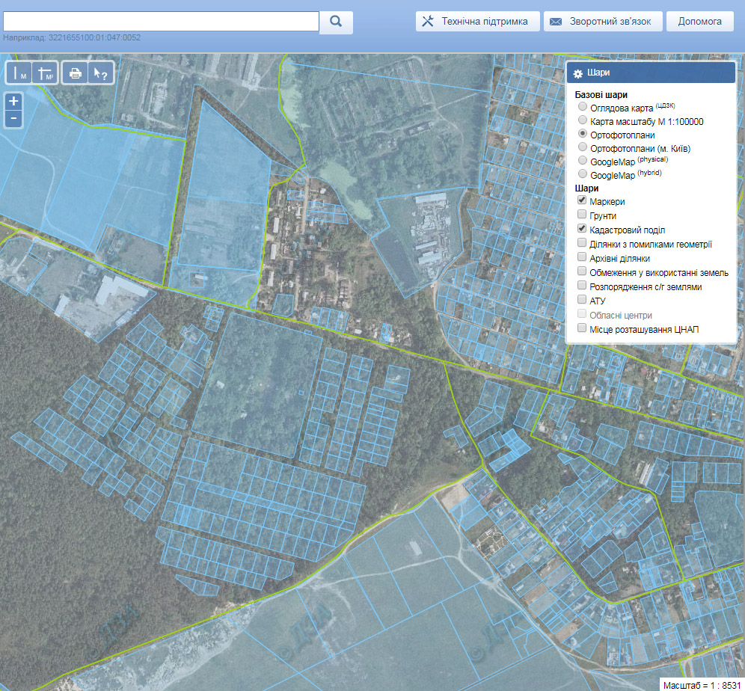This screenshot has width=745, height=691.
Task: Open Зворотний зв'язок feedback
Action: point(603,22)
